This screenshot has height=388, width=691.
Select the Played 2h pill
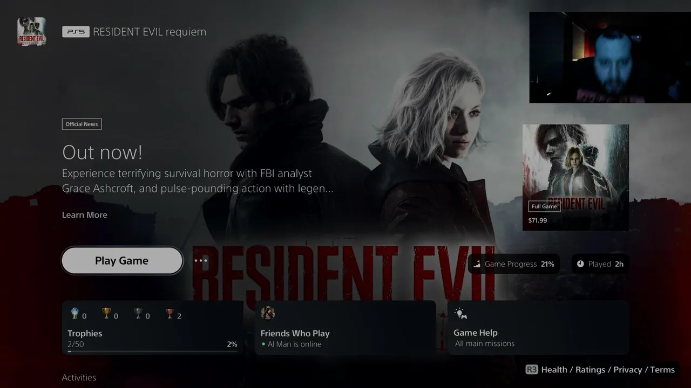tap(600, 264)
